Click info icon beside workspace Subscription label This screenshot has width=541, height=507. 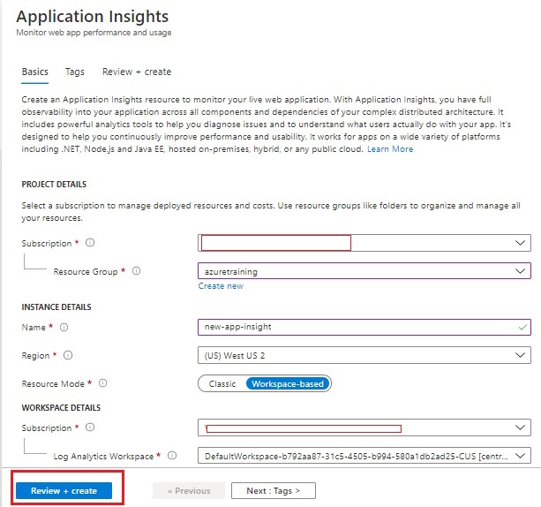click(90, 428)
